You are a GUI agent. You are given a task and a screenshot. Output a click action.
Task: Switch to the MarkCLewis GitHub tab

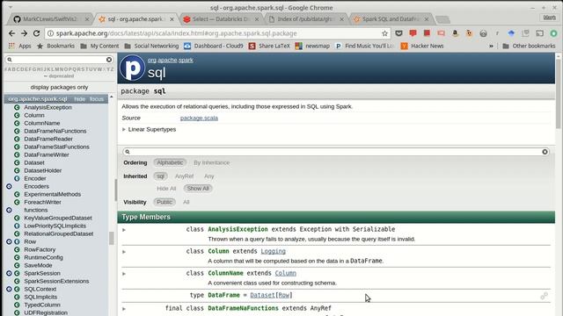pos(51,19)
